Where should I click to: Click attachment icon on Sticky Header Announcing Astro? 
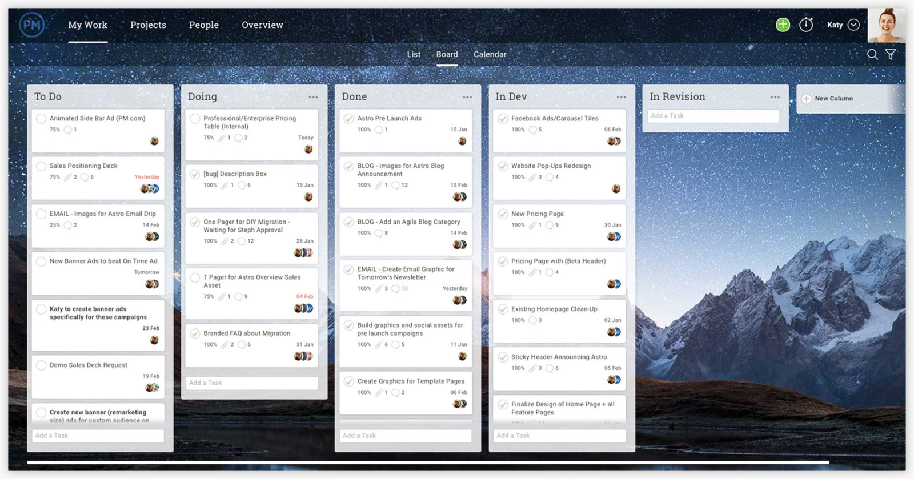coord(532,369)
